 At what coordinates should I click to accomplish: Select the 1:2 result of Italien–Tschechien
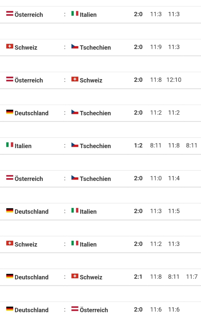[138, 145]
